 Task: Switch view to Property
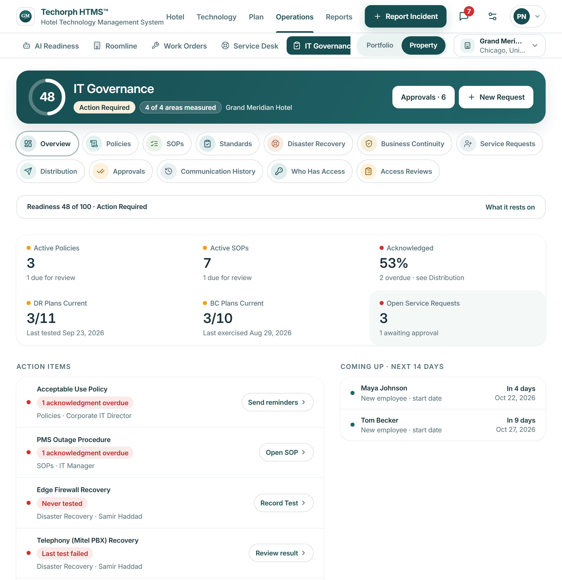(423, 45)
